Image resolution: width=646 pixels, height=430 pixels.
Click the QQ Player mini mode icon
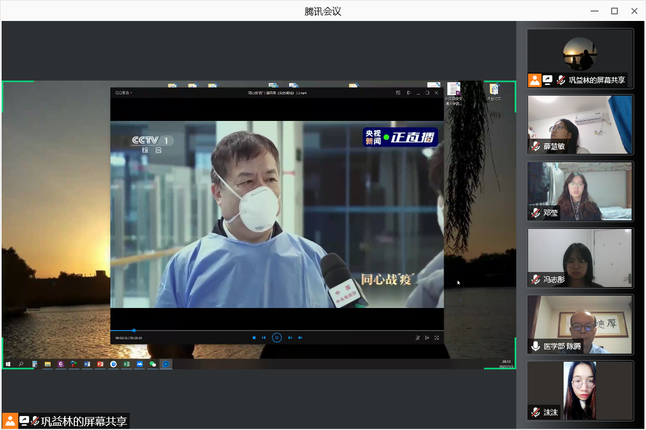398,93
